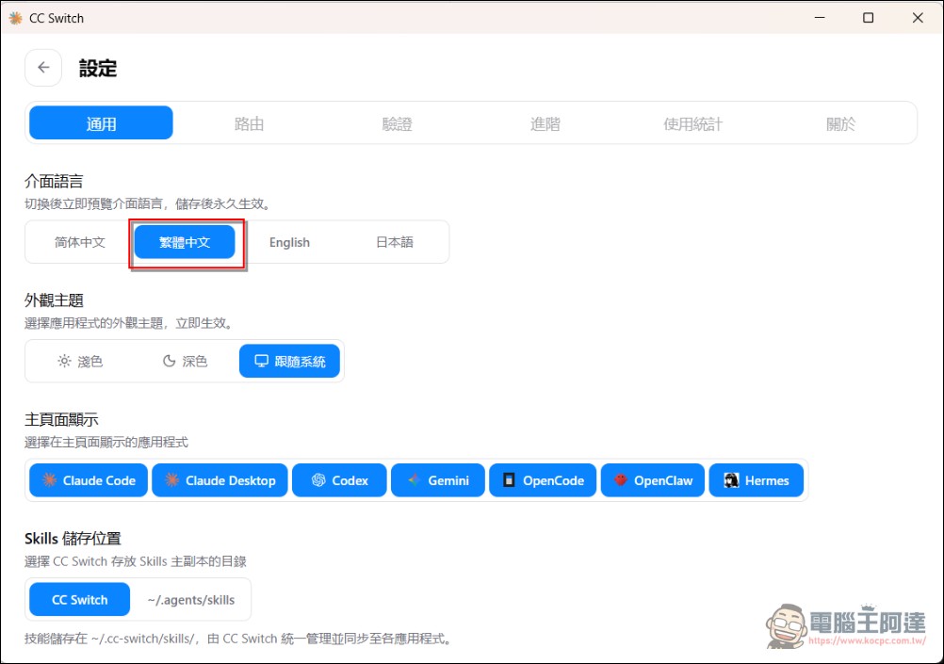Choose 简体中文 interface language
Image resolution: width=944 pixels, height=664 pixels.
80,242
